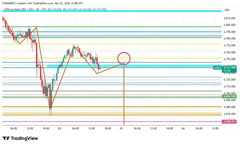This screenshot has width=240, height=145.
Task: Select the green 4,695.920 price label
Action: pos(229,96)
